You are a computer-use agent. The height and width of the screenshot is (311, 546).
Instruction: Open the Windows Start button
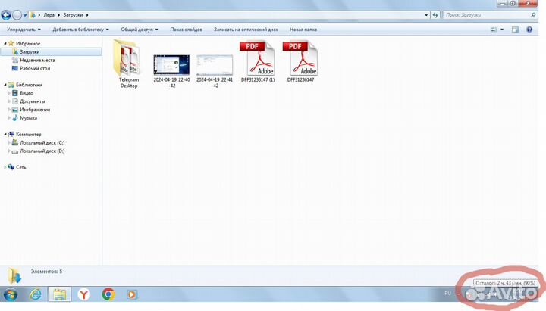click(10, 294)
